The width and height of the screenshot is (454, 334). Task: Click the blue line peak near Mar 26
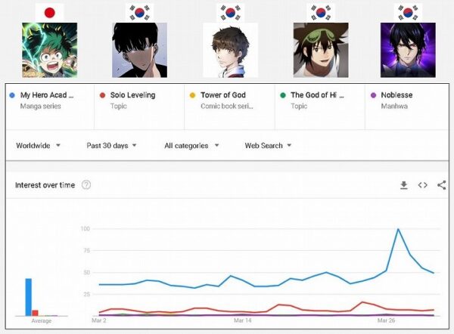(399, 230)
